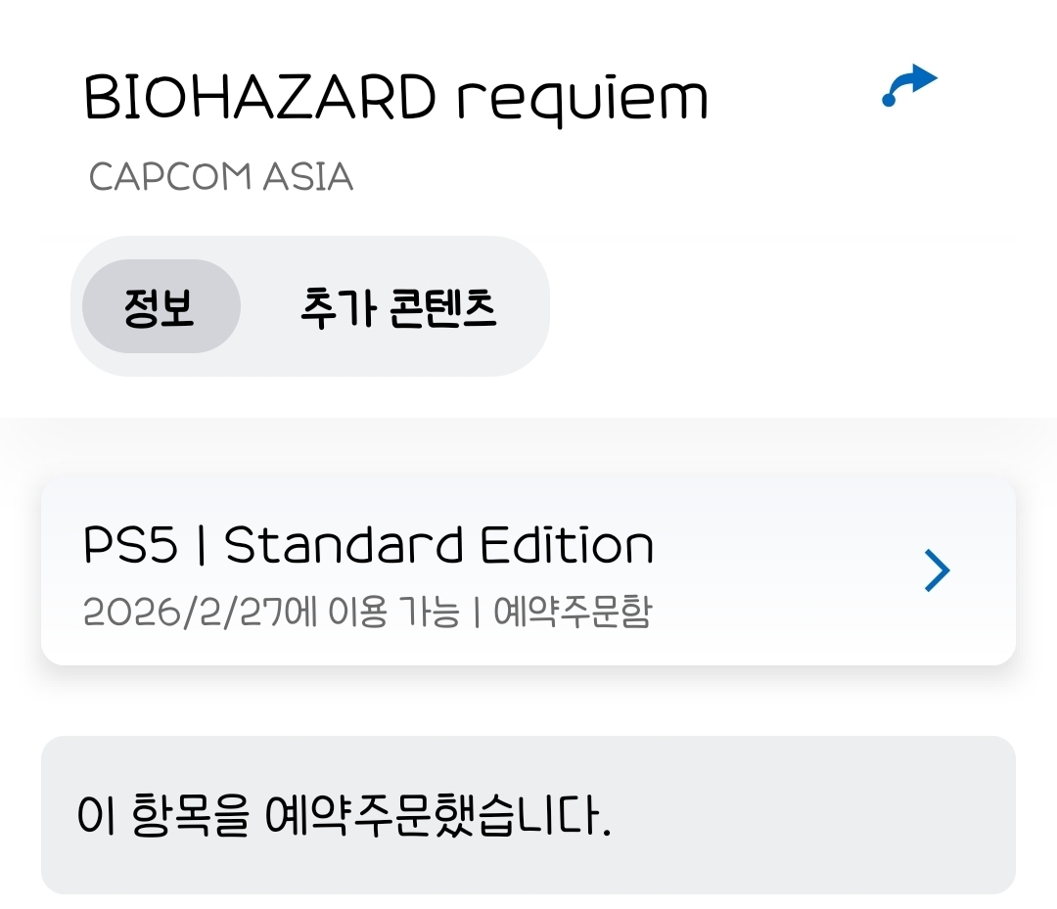The image size is (1057, 909).
Task: Toggle the view to 추가 콘텐츠
Action: (x=397, y=307)
